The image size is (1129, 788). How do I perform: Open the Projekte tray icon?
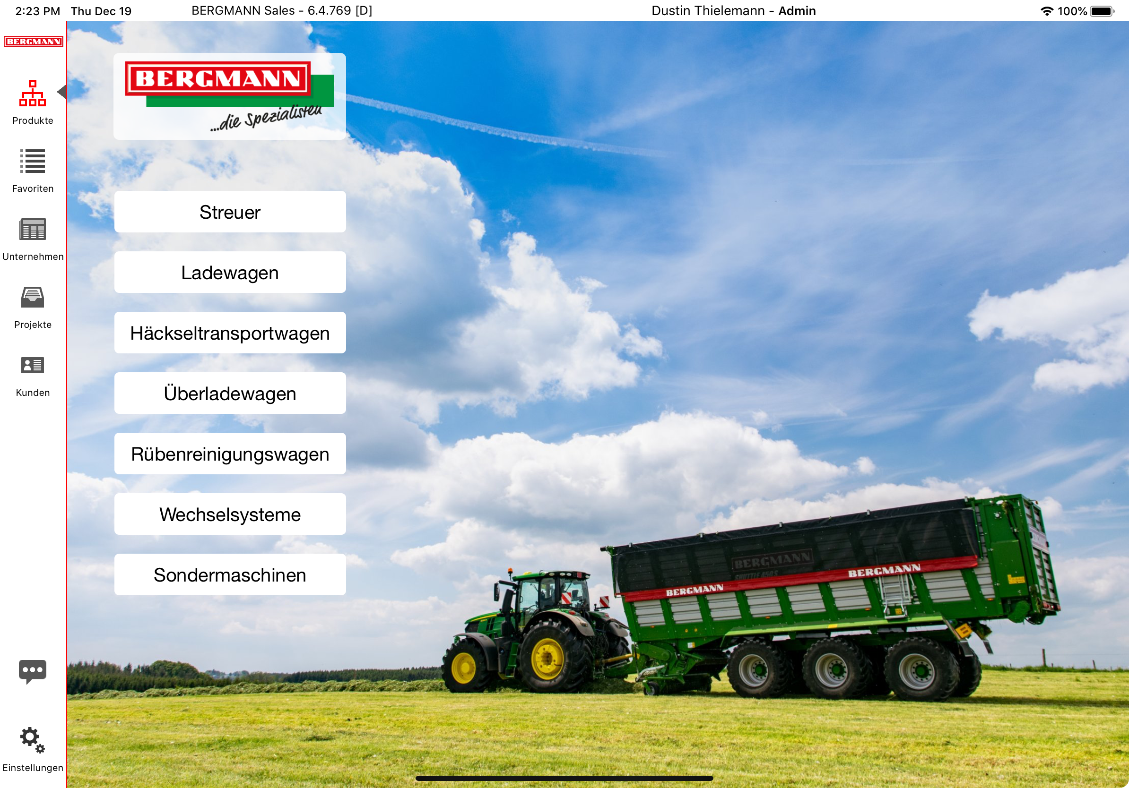[33, 297]
